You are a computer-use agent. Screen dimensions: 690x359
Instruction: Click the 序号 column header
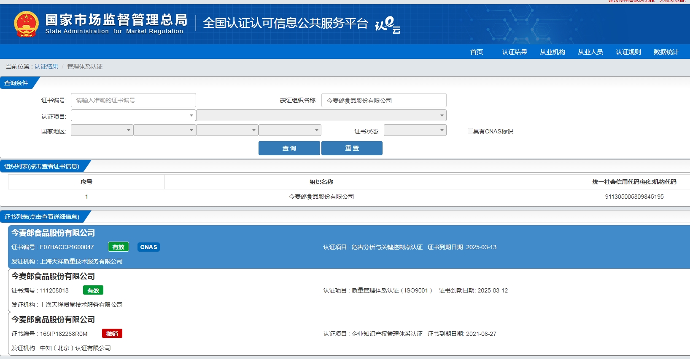(x=86, y=182)
